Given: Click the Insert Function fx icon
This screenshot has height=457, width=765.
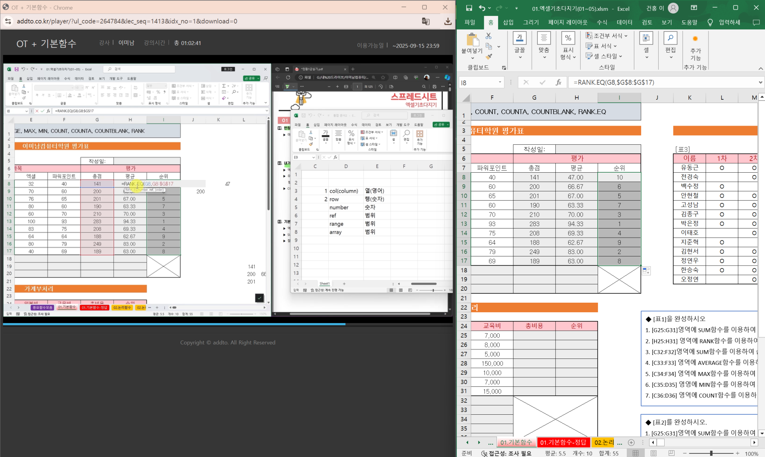Looking at the screenshot, I should click(558, 82).
